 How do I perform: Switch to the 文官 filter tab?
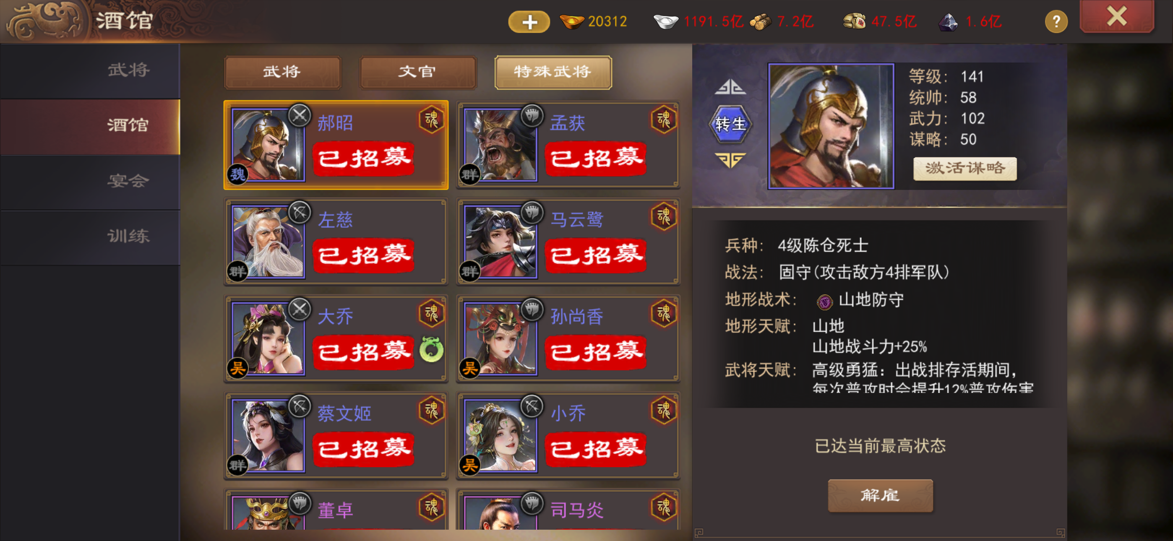tap(417, 72)
